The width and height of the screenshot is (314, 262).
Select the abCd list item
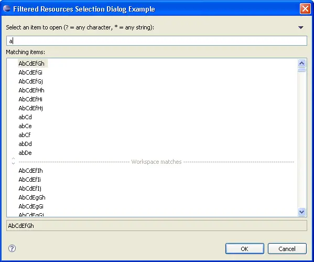pyautogui.click(x=25, y=117)
